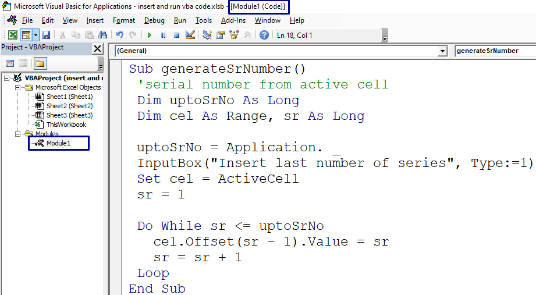This screenshot has width=536, height=295.
Task: Select Sheet3 (Sheet3) in the tree
Action: click(69, 115)
